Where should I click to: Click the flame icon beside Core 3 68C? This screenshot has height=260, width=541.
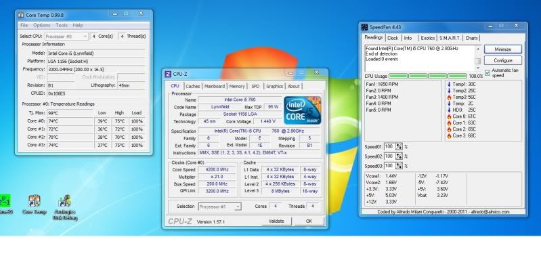click(x=449, y=136)
